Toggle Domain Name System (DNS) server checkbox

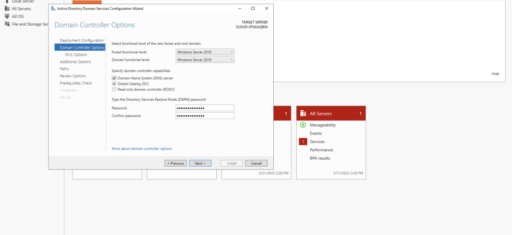point(114,78)
